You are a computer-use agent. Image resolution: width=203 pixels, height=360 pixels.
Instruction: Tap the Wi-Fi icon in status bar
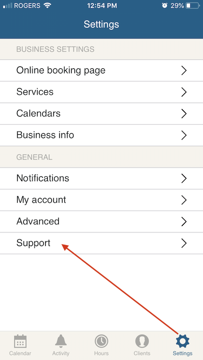pyautogui.click(x=47, y=6)
